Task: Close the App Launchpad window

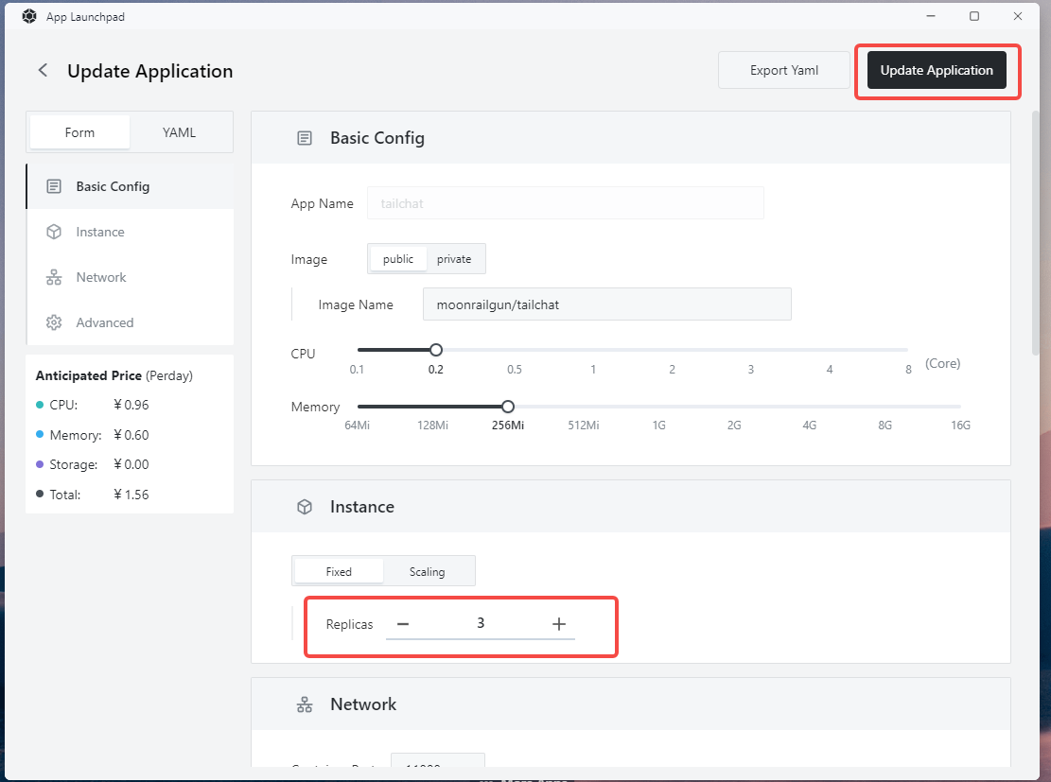Action: pos(1018,16)
